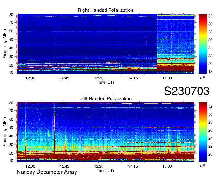216x176 pixels.
Task: Click the 32 dB label on Right Handed color bar
Action: (210, 16)
